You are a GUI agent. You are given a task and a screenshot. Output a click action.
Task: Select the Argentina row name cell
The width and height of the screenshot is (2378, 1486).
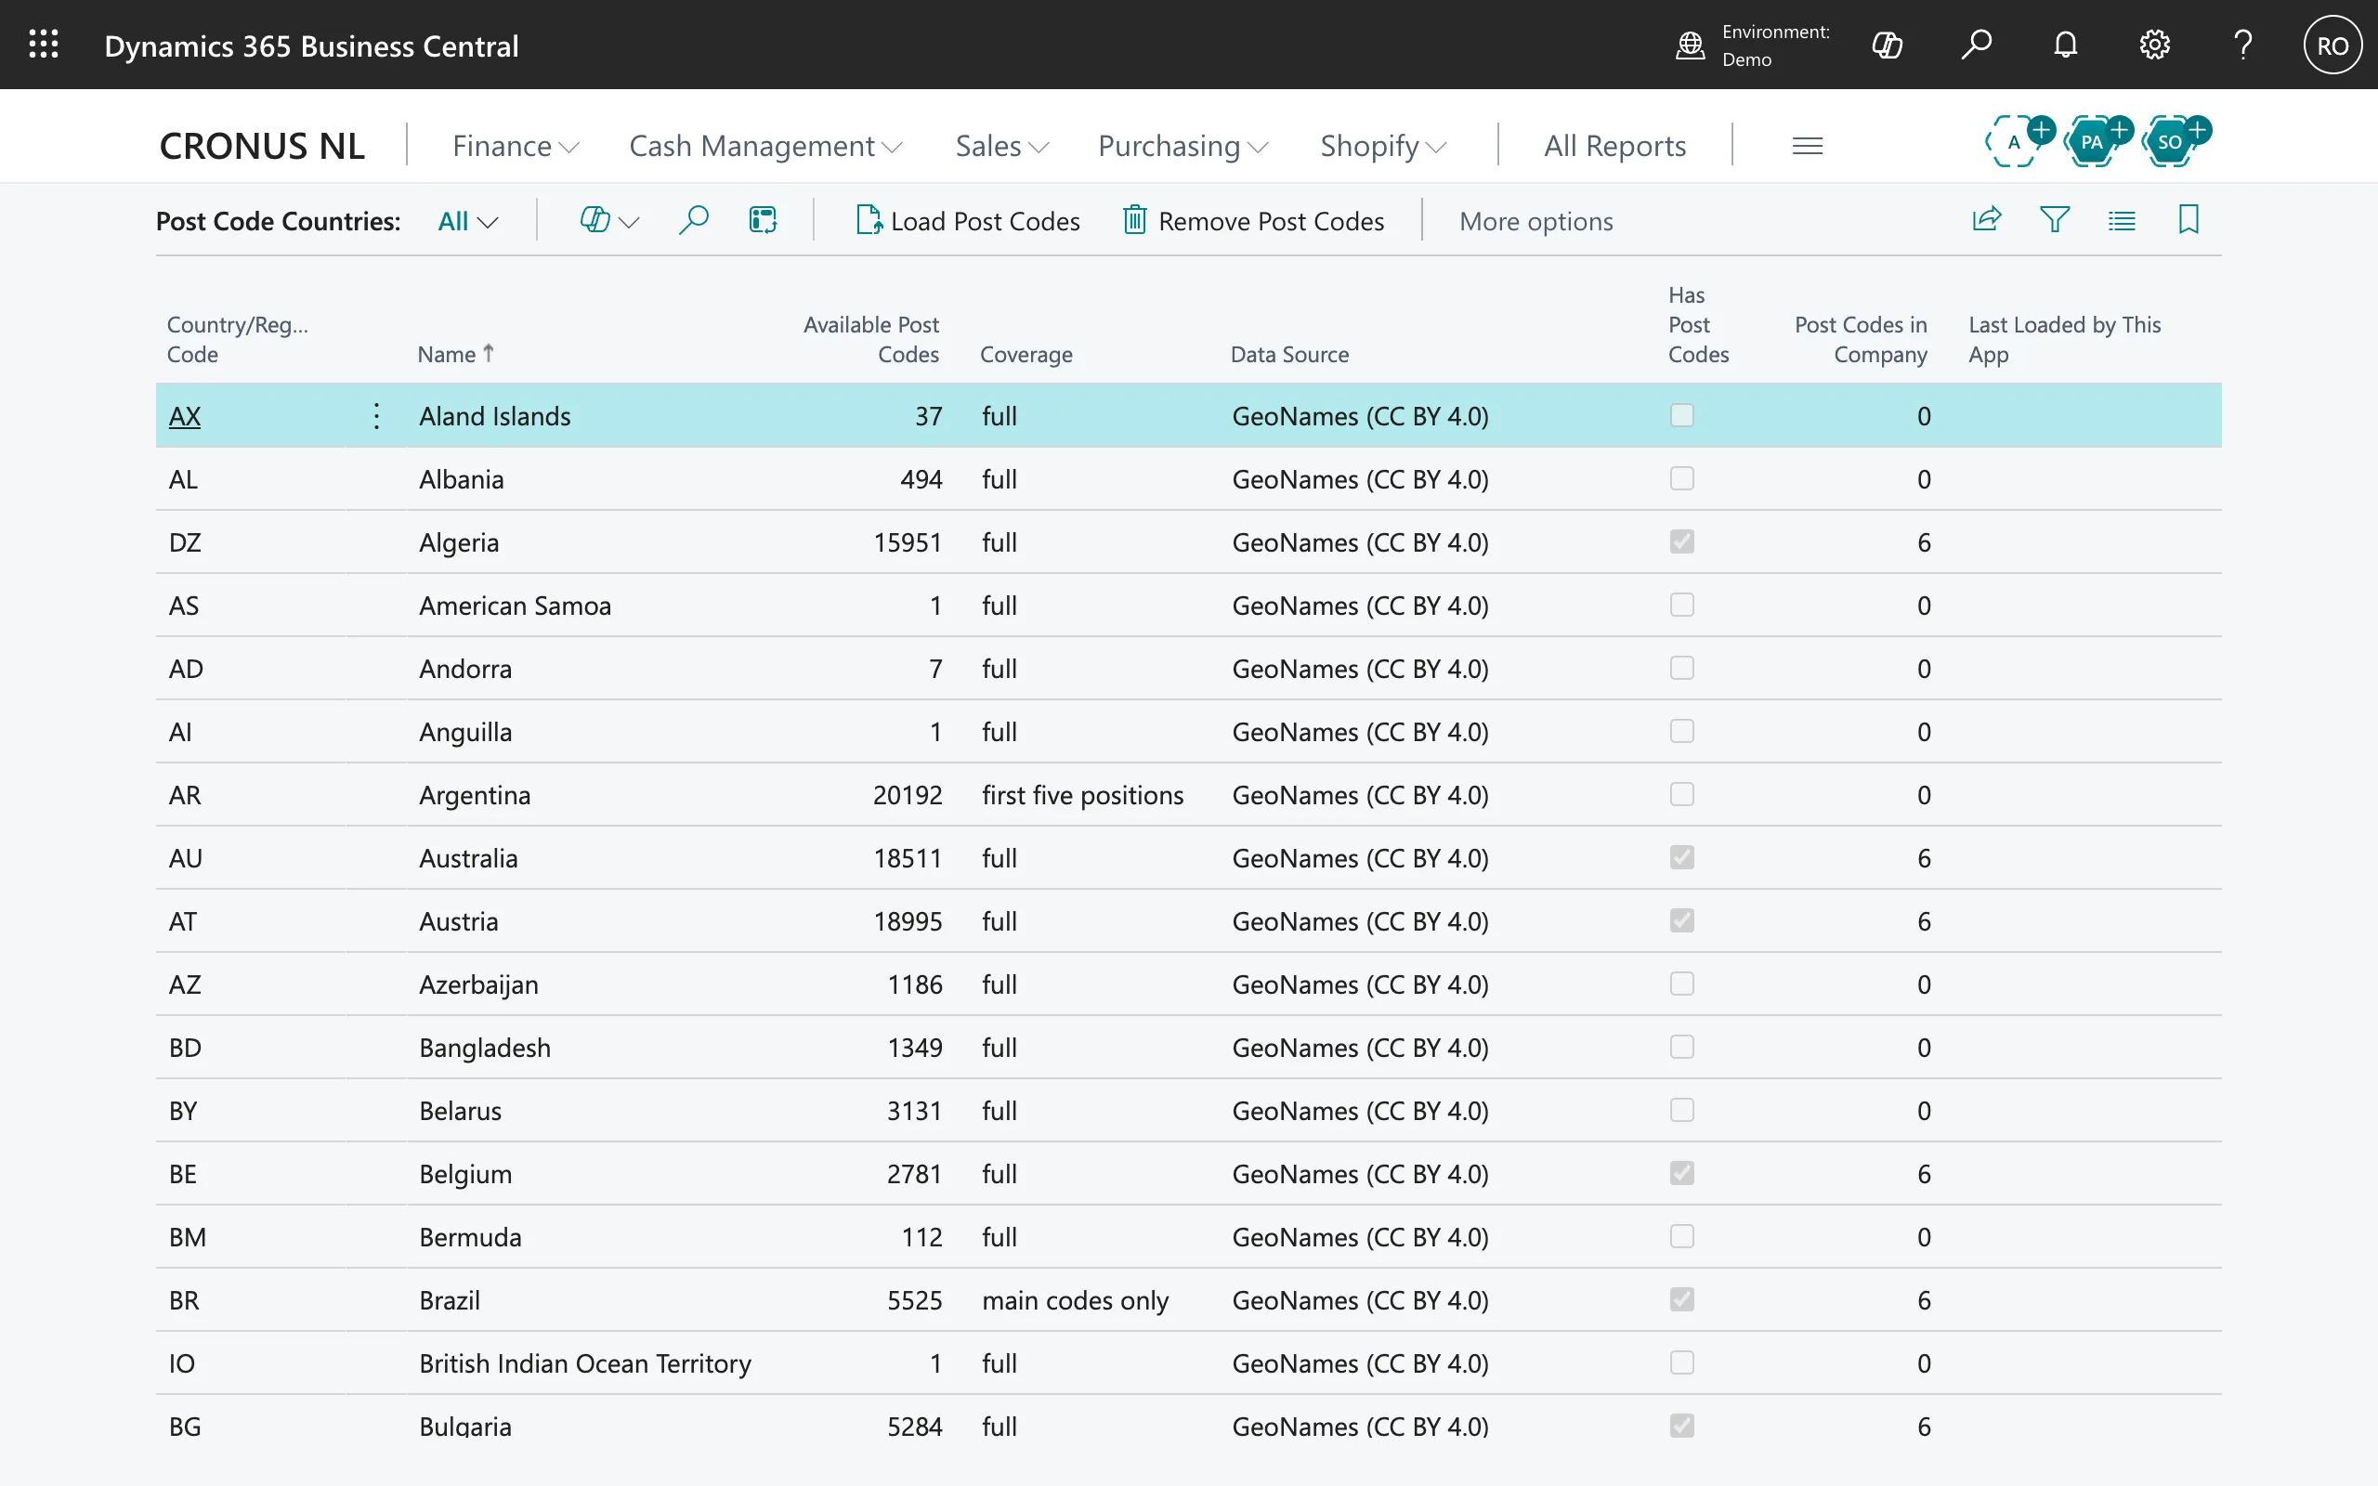click(475, 794)
